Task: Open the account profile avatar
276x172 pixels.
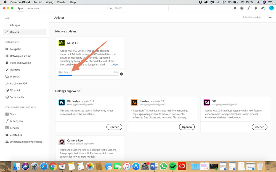Action: pyautogui.click(x=271, y=8)
